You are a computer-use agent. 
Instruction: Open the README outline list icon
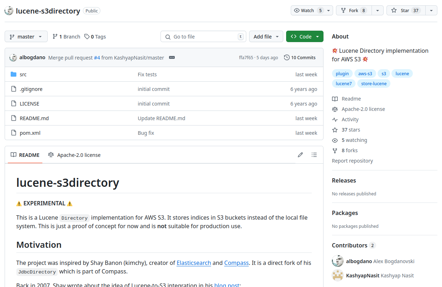pos(314,155)
